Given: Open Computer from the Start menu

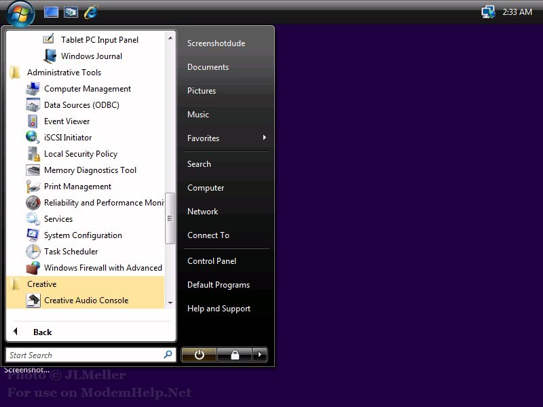Looking at the screenshot, I should click(x=206, y=188).
